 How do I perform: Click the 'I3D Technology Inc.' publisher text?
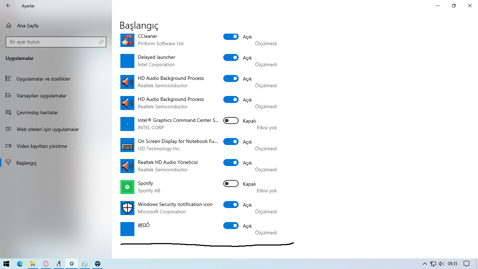click(x=159, y=149)
